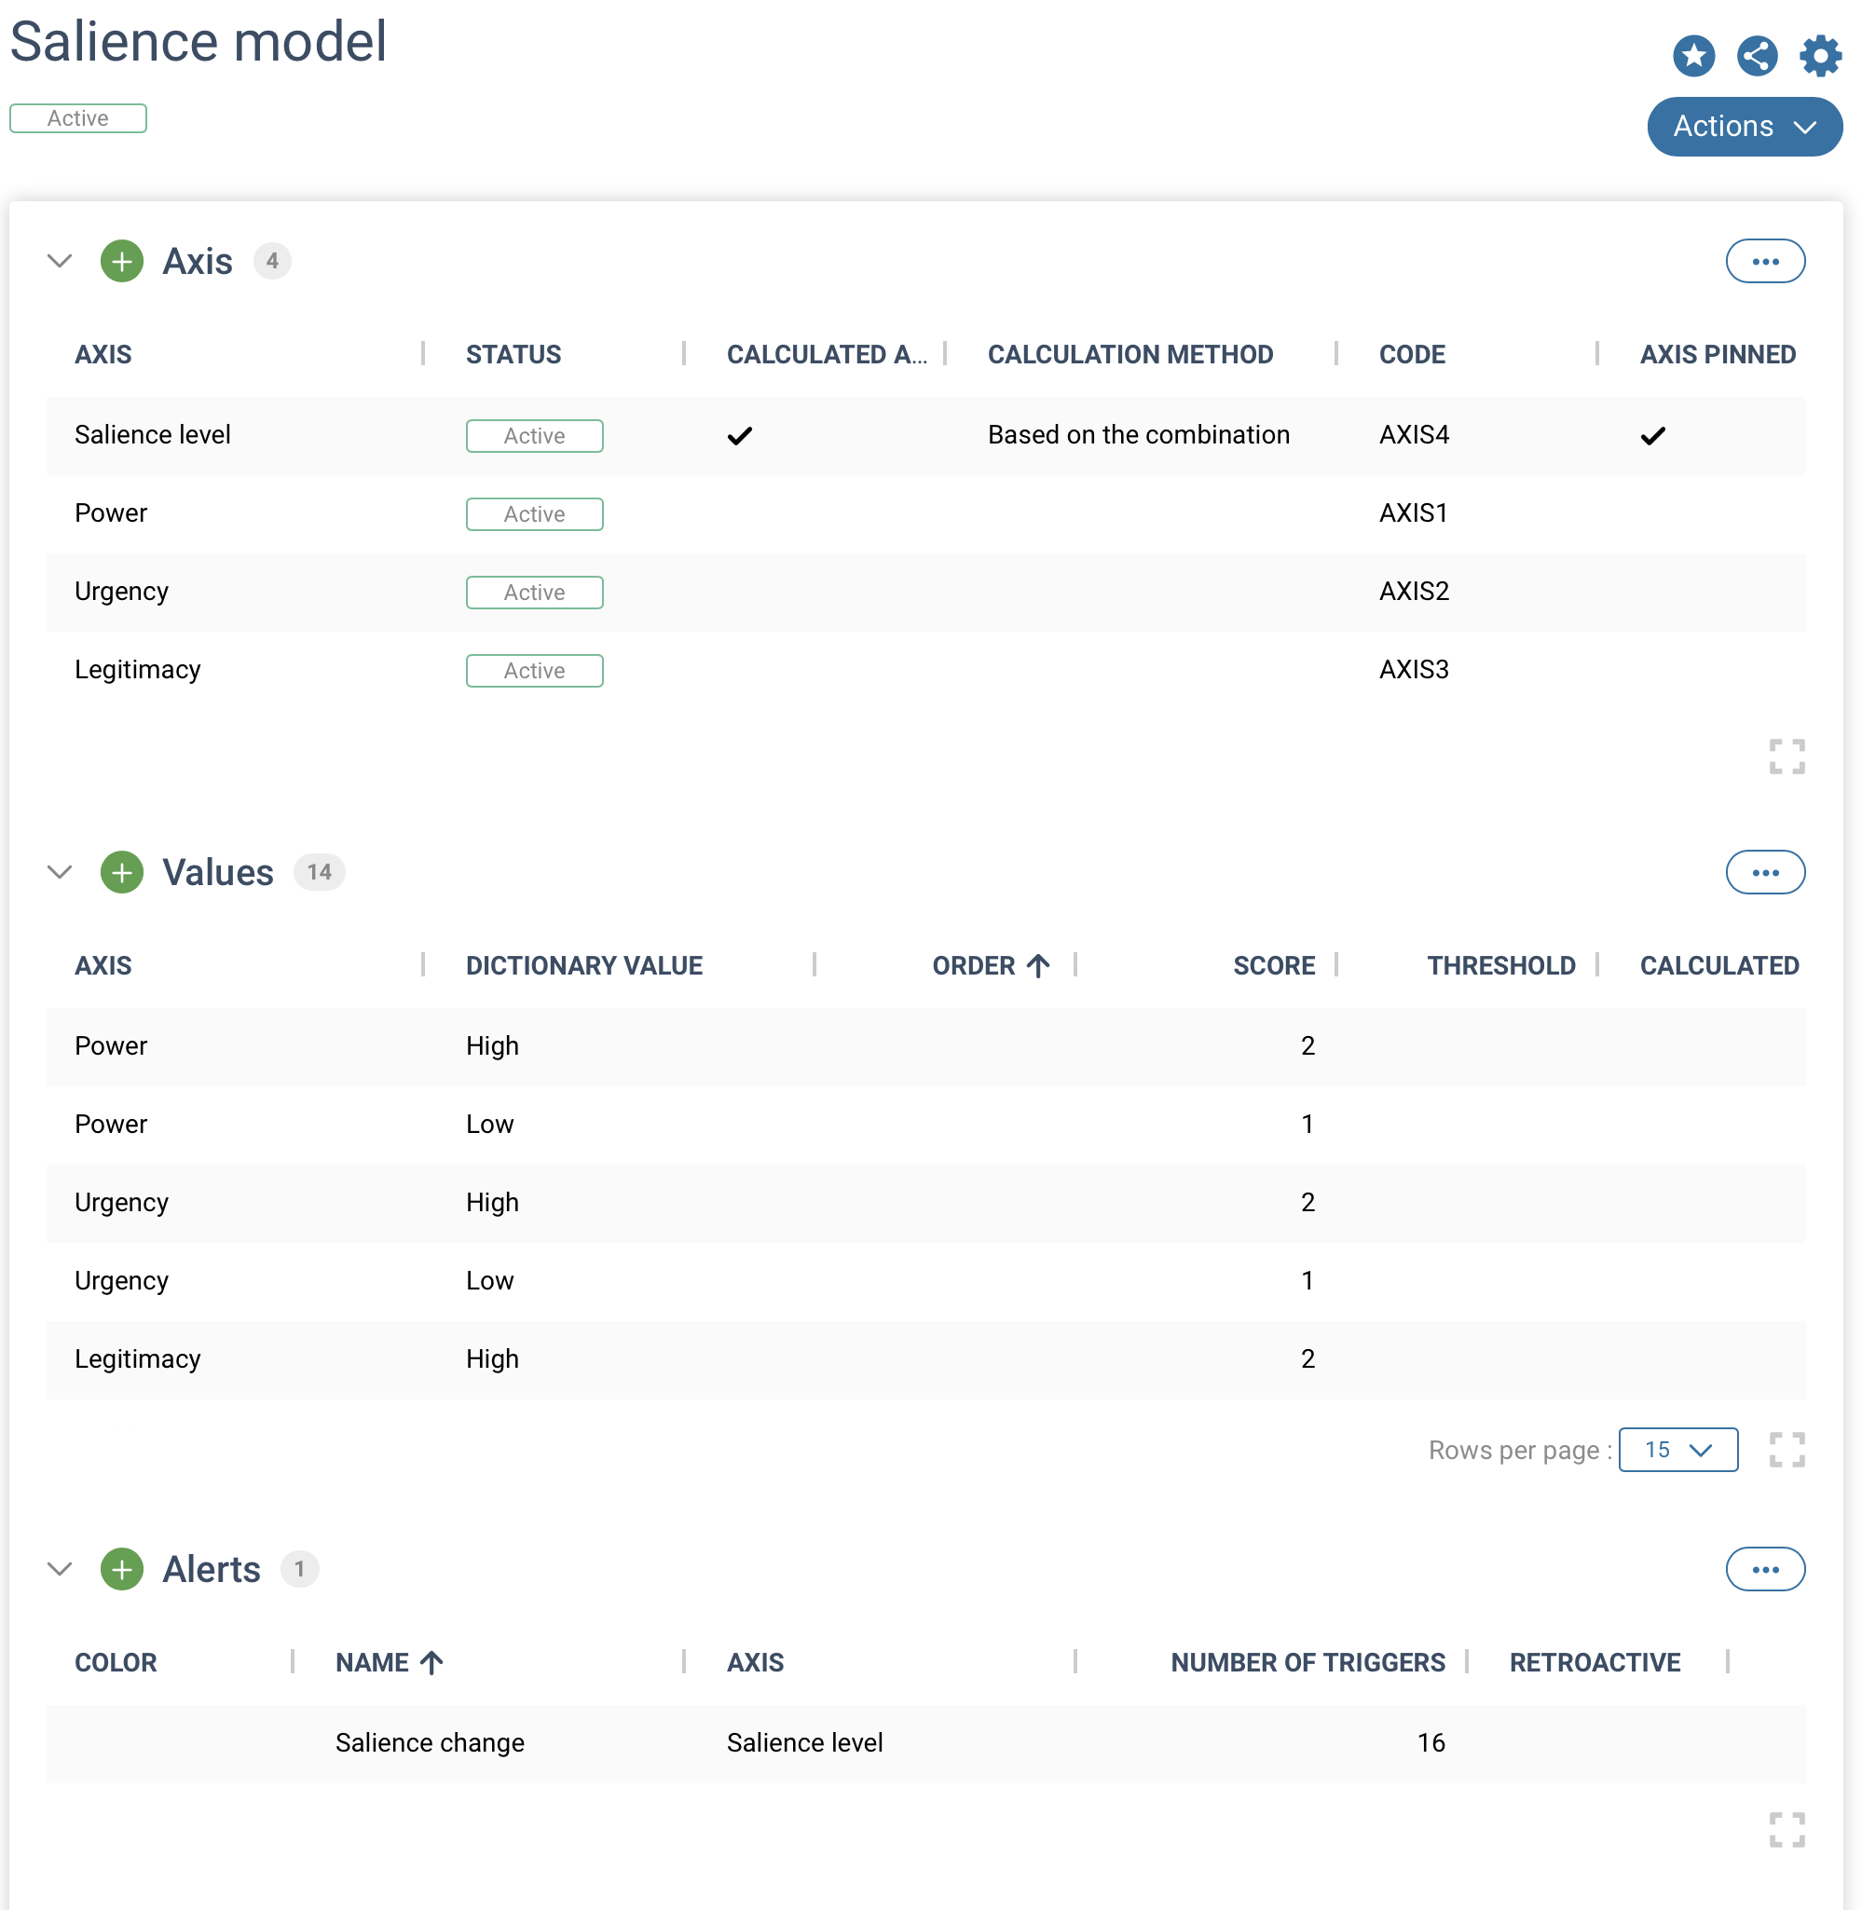Screen dimensions: 1862x1910
Task: Select the Power High value row
Action: [926, 1046]
